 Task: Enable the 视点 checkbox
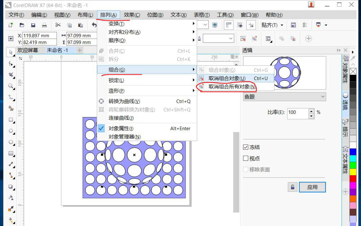[x=246, y=158]
